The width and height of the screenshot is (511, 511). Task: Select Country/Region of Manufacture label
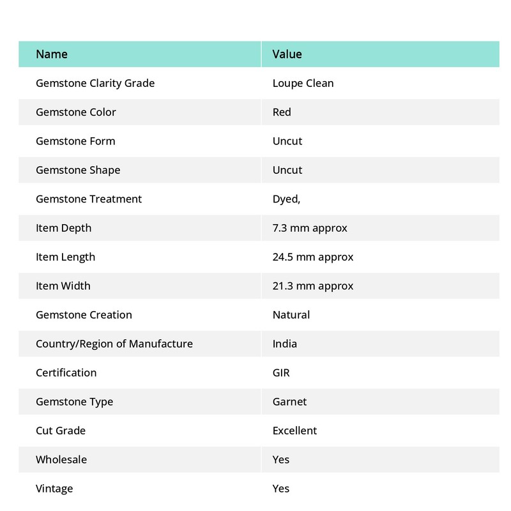tap(114, 344)
